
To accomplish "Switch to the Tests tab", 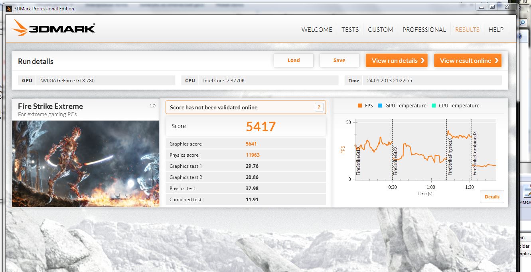I will [350, 29].
